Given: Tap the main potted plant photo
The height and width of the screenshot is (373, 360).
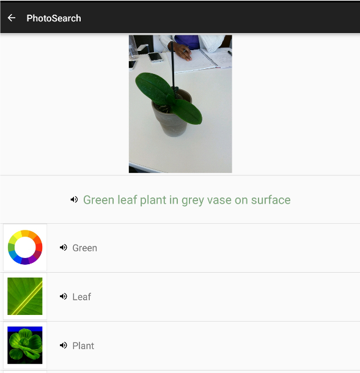Looking at the screenshot, I should pyautogui.click(x=180, y=104).
